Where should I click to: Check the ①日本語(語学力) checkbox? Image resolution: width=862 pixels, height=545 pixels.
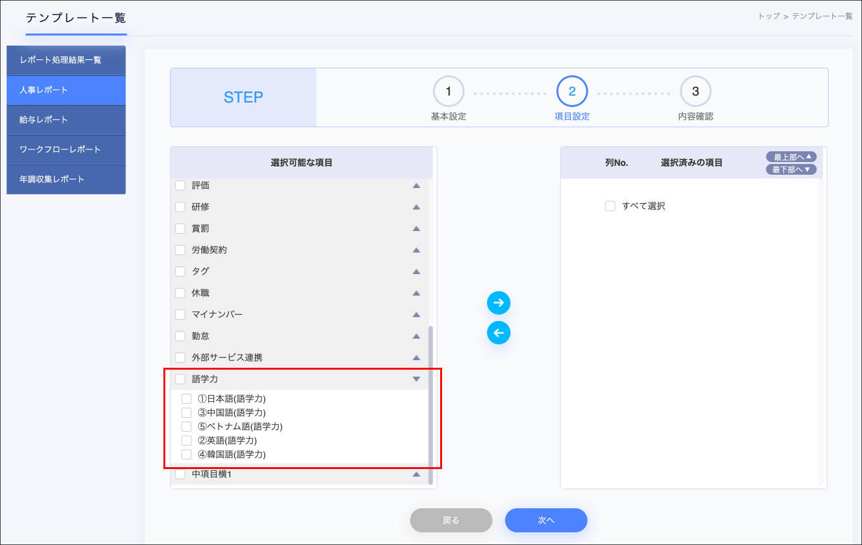pos(186,399)
